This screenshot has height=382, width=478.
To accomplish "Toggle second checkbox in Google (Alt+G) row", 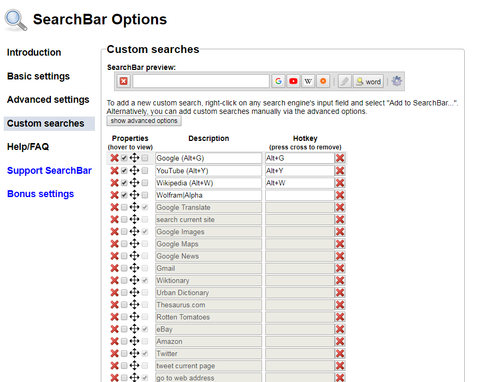I will (x=145, y=158).
